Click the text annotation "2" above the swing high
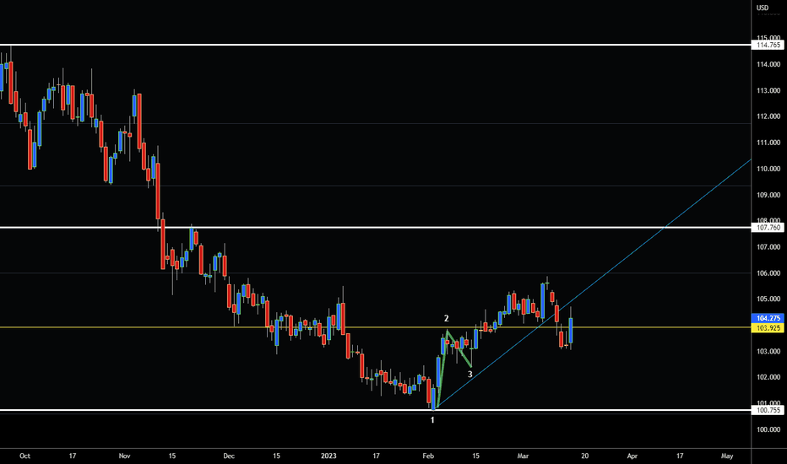The image size is (787, 464). (x=446, y=319)
